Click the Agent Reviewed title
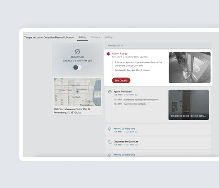 pos(122,92)
